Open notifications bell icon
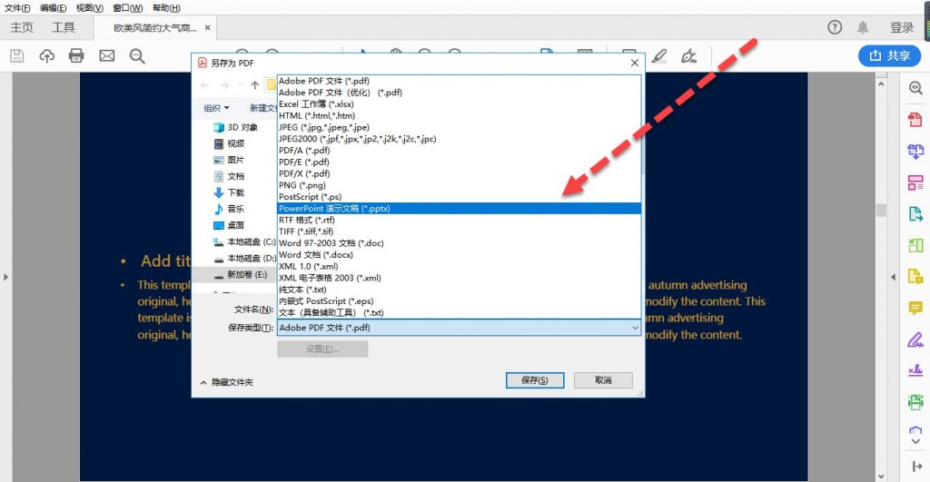This screenshot has width=930, height=482. point(863,27)
